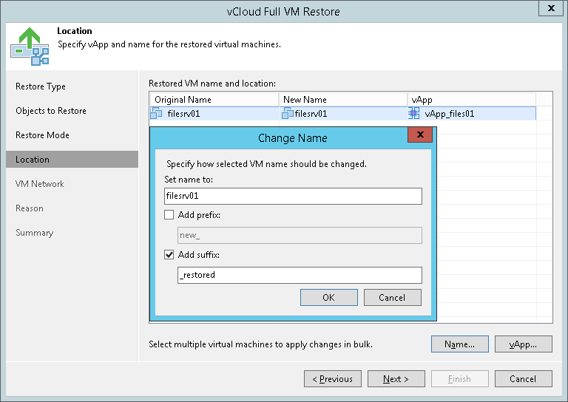
Task: Cancel the Change Name dialog
Action: pyautogui.click(x=392, y=297)
